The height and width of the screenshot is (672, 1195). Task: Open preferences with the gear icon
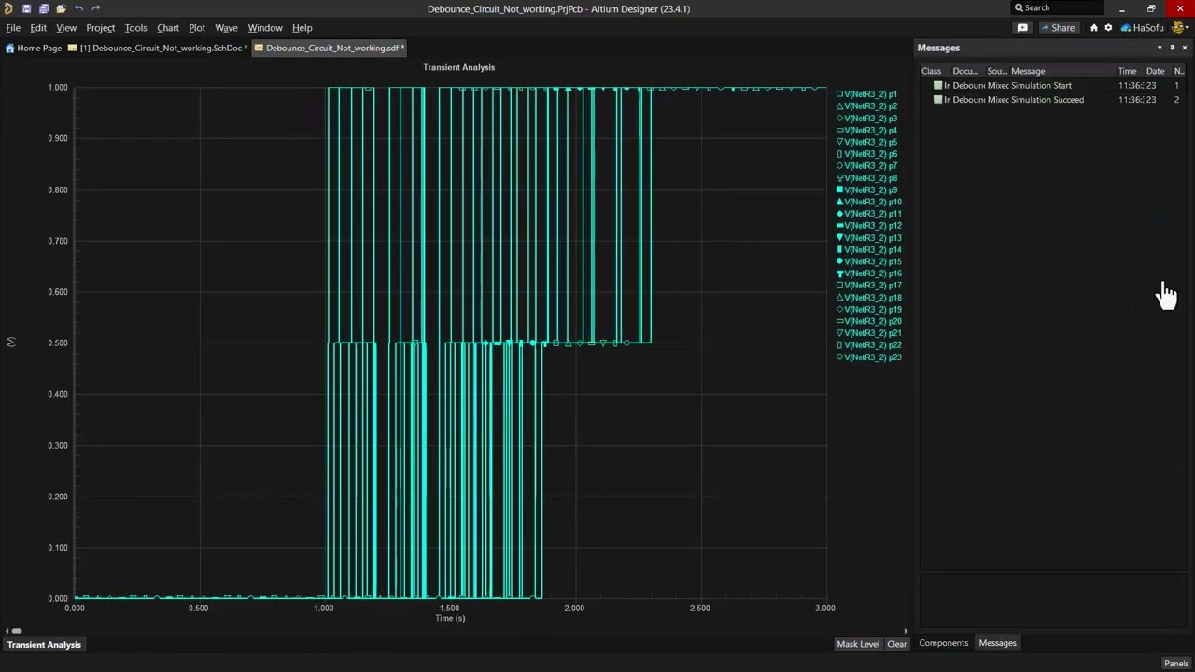click(1108, 28)
